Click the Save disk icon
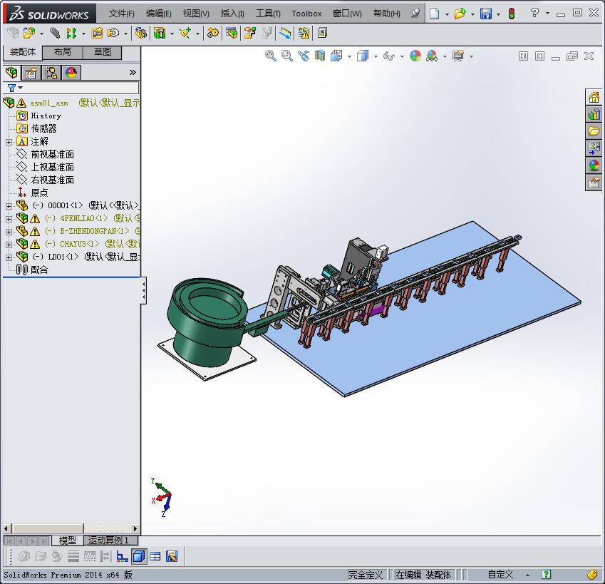 coord(486,14)
